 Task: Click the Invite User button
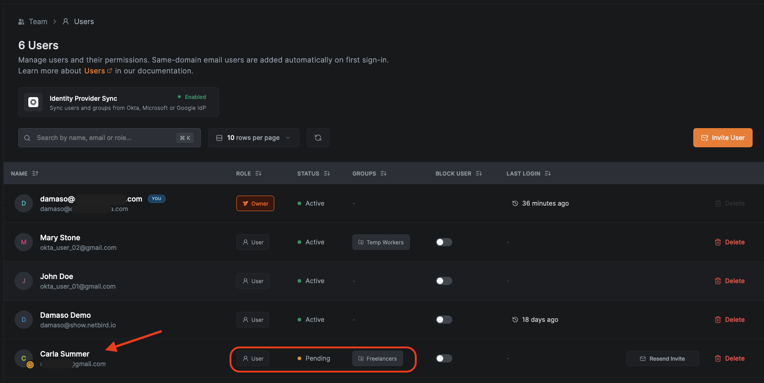[722, 138]
